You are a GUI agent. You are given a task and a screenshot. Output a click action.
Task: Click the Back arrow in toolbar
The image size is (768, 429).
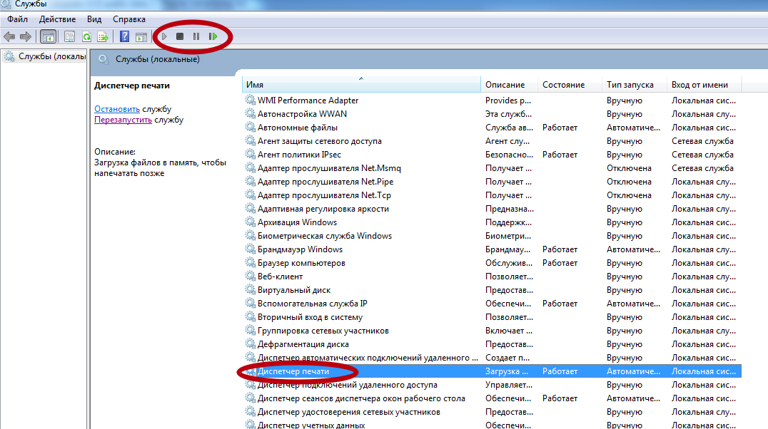[x=9, y=36]
